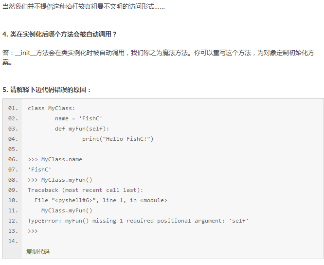Click the __init__ answer paragraph
This screenshot has width=324, height=265.
pos(158,57)
